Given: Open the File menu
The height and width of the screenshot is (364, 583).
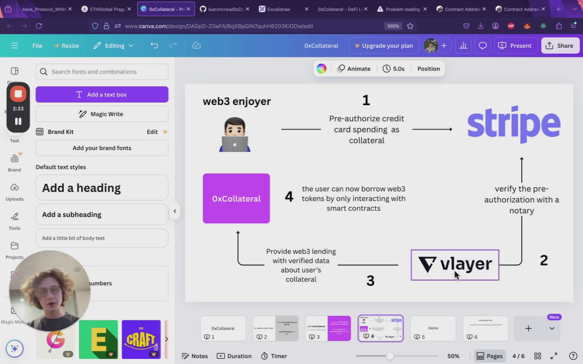Looking at the screenshot, I should [x=37, y=45].
